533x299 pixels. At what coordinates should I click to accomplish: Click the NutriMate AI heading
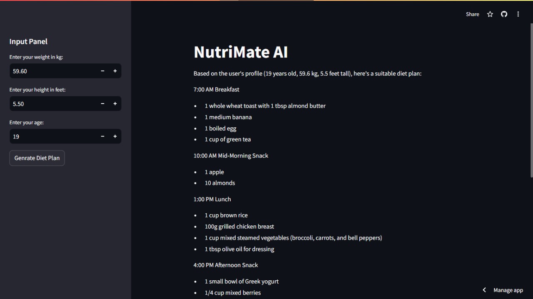pyautogui.click(x=241, y=52)
